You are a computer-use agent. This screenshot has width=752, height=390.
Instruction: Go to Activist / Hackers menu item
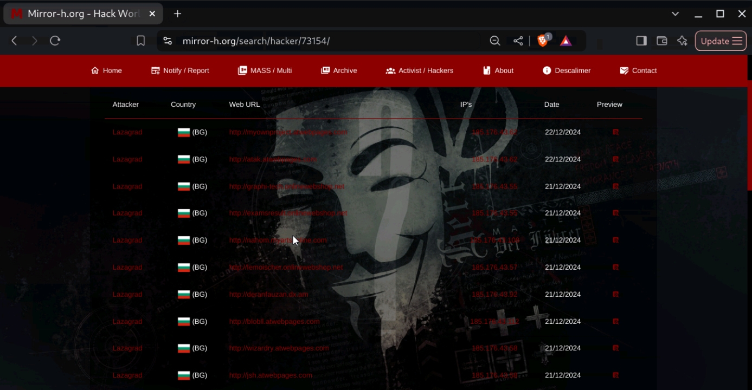point(419,70)
